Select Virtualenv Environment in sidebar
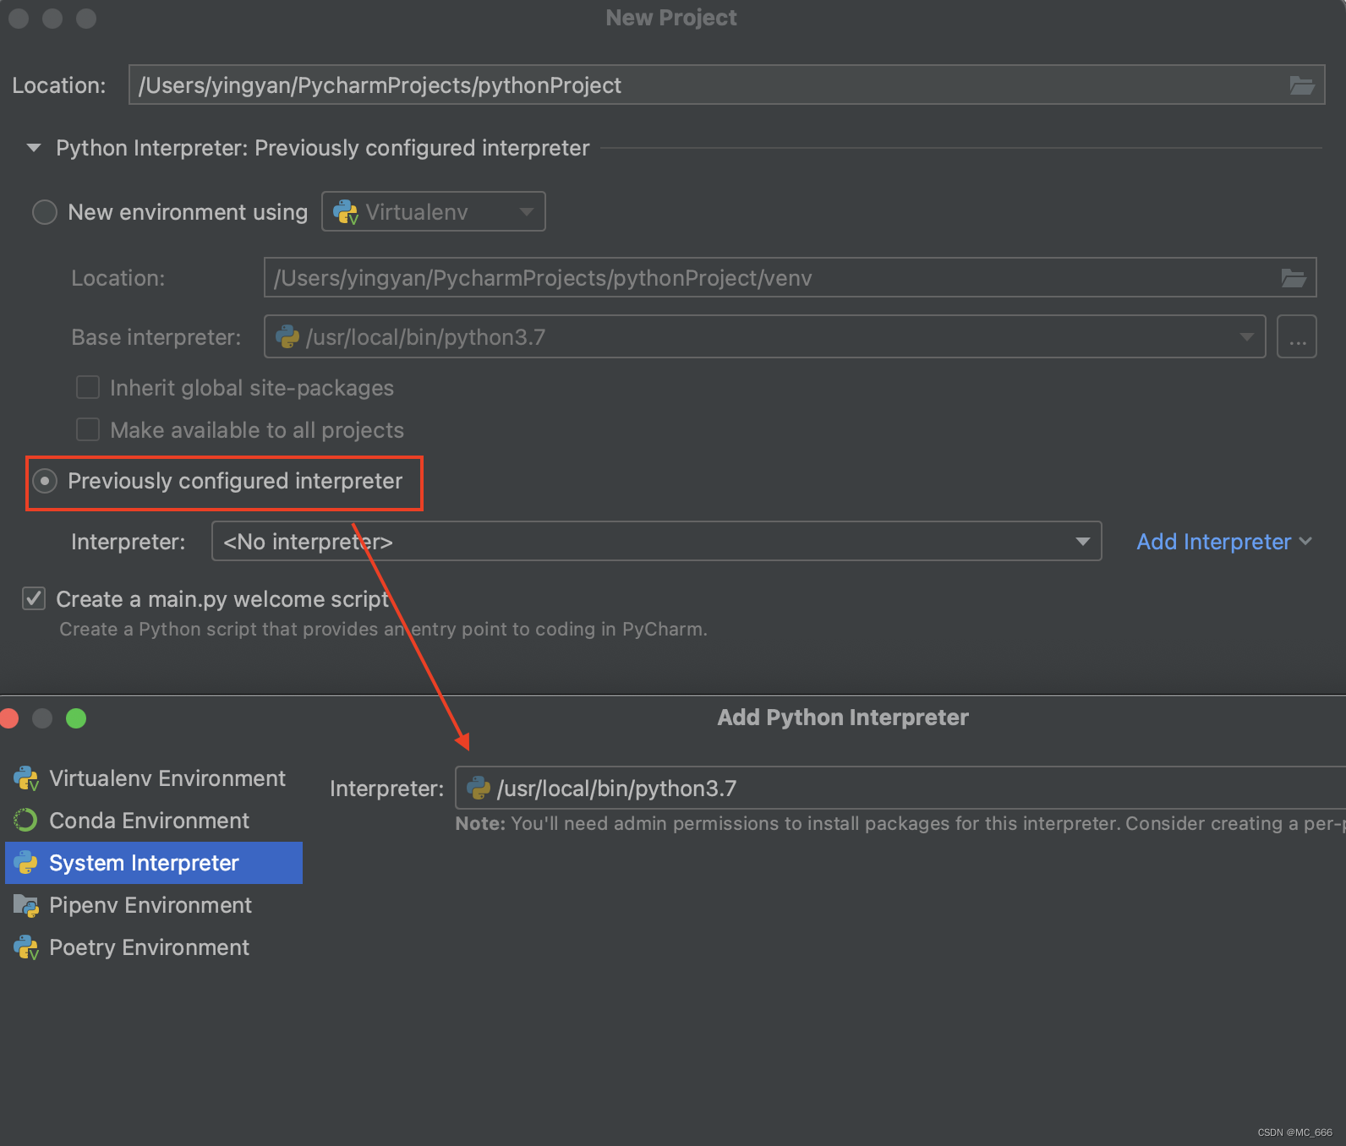This screenshot has height=1146, width=1346. click(x=154, y=778)
